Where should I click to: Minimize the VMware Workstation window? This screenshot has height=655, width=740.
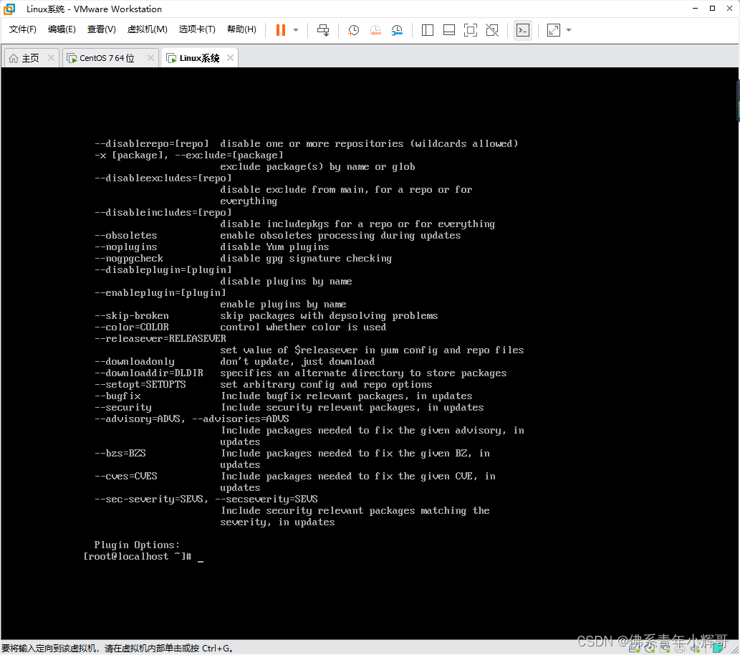click(x=695, y=9)
